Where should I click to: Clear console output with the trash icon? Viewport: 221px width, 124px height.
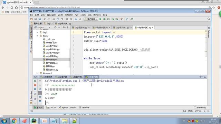(40, 101)
